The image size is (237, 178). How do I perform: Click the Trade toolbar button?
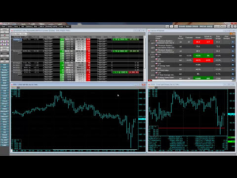tap(61, 27)
